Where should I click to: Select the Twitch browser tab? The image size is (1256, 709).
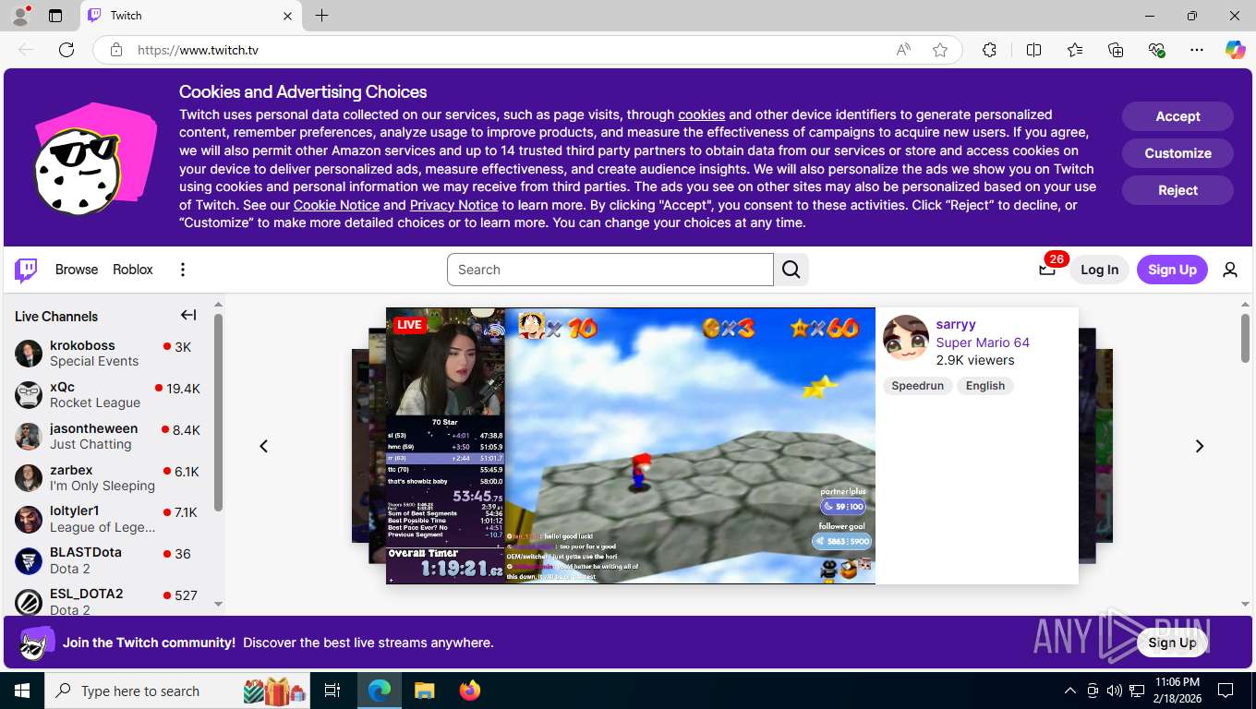tap(190, 16)
